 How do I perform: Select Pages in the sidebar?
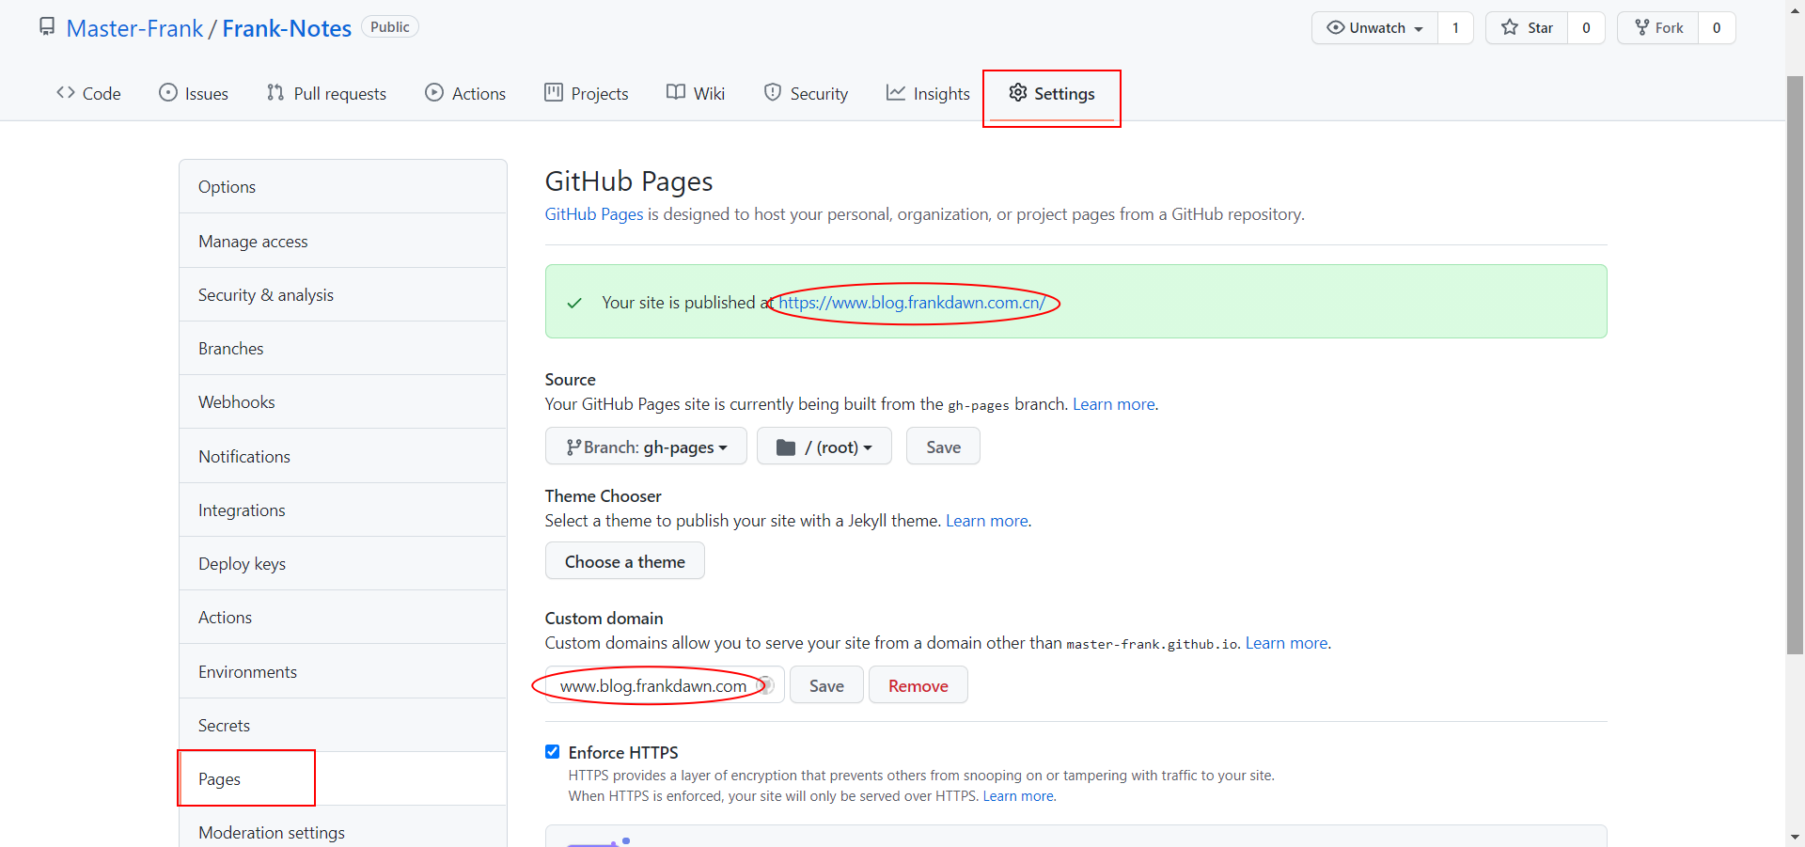[x=343, y=778]
